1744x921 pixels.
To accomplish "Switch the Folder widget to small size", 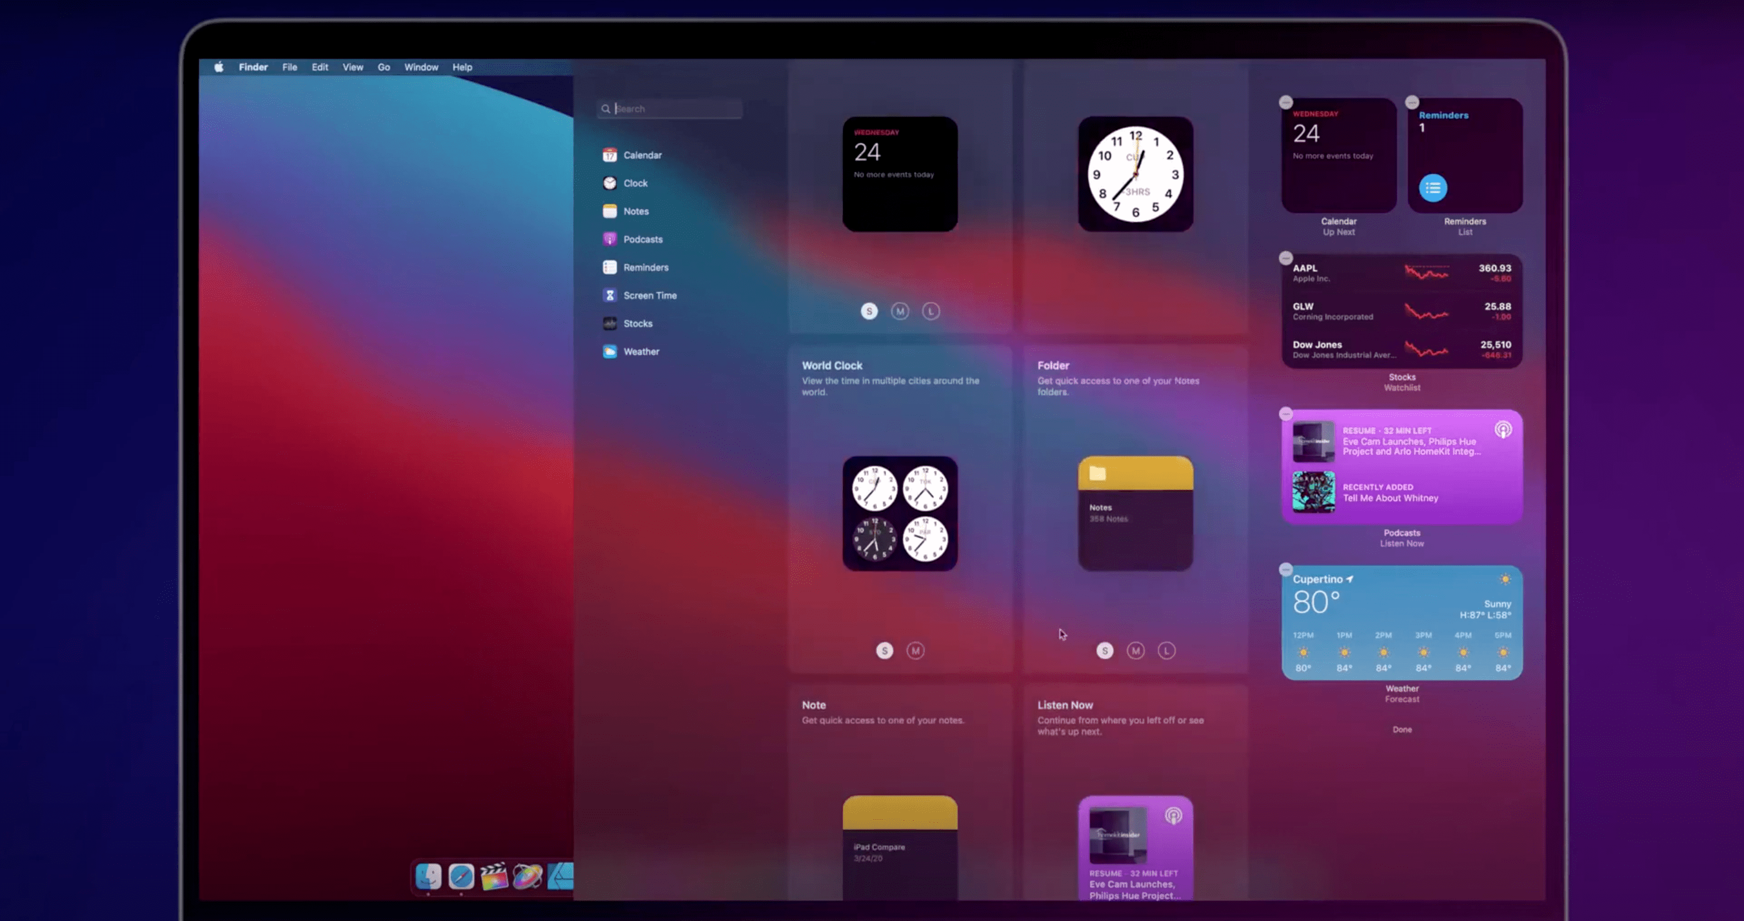I will pyautogui.click(x=1105, y=650).
